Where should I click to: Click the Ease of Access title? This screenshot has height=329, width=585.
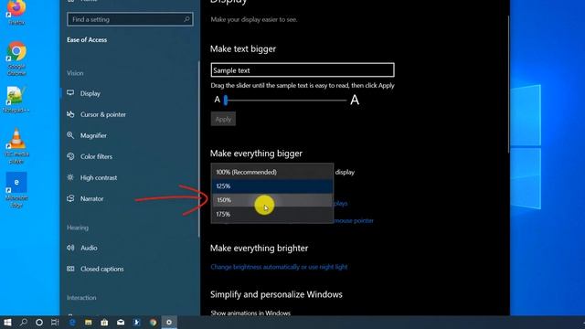point(87,39)
